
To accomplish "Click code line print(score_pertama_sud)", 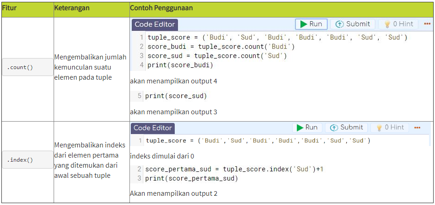I will (x=191, y=178).
